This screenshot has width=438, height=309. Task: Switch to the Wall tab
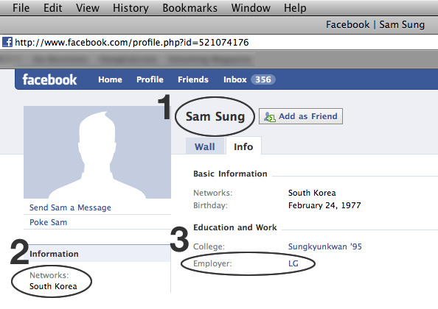(x=205, y=146)
